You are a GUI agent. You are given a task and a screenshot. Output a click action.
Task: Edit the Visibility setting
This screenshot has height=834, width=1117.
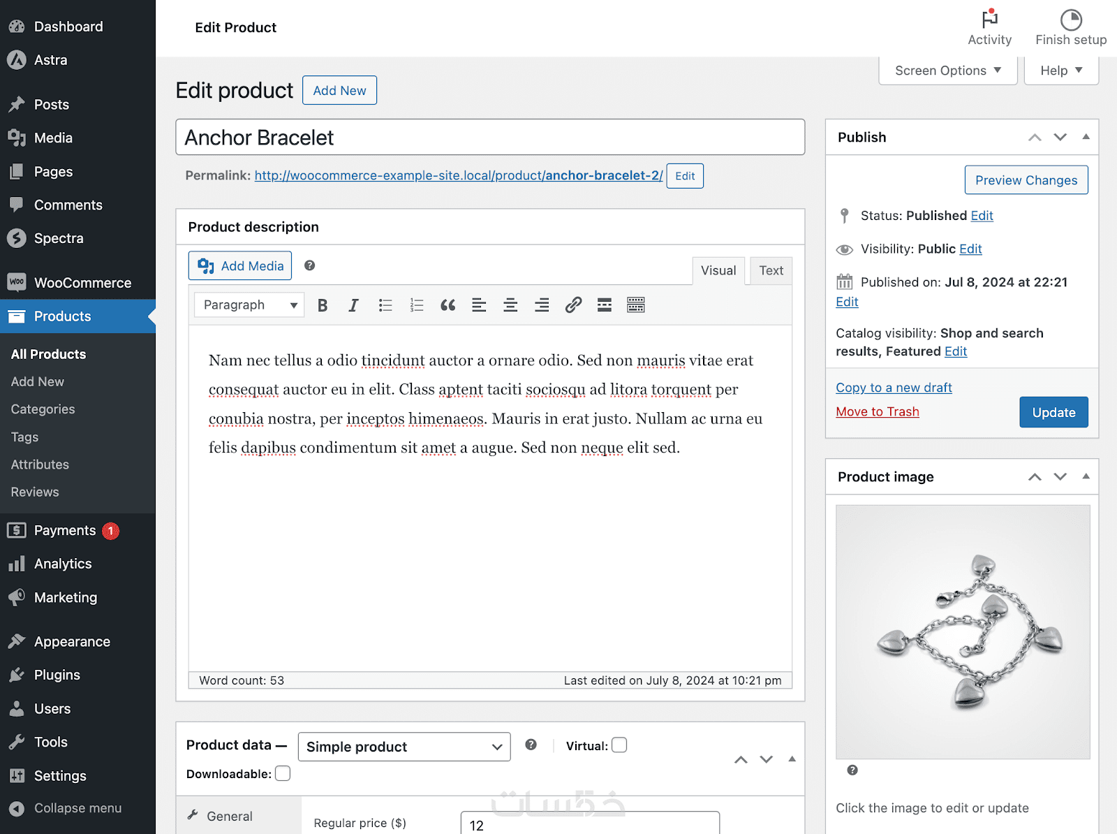point(970,249)
